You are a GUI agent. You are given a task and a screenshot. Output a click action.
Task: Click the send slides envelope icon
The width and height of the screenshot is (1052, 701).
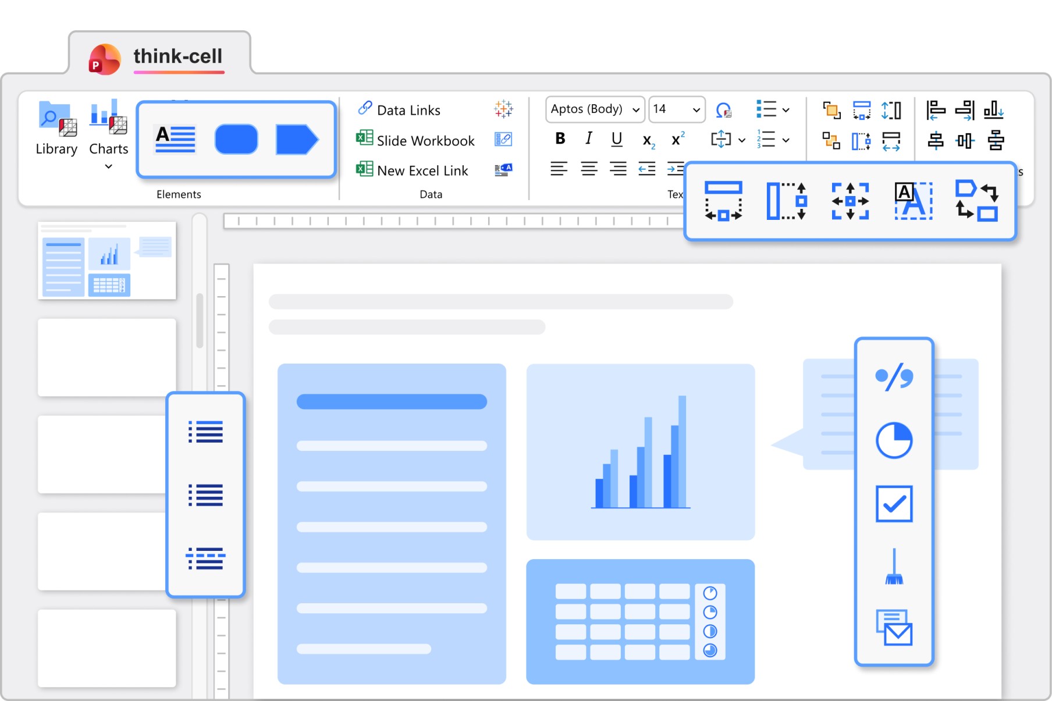(894, 628)
